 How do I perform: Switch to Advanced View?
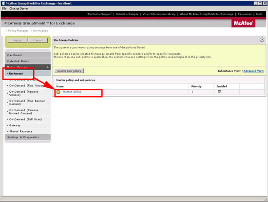click(253, 71)
